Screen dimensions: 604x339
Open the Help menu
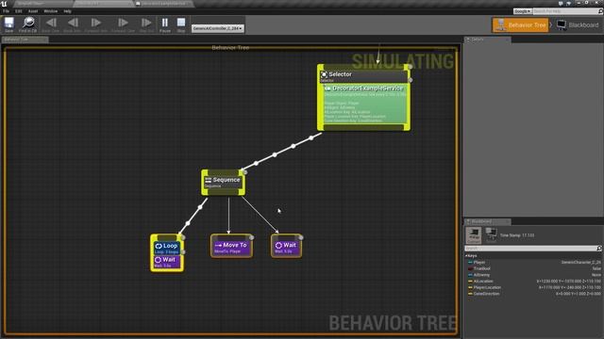(67, 11)
